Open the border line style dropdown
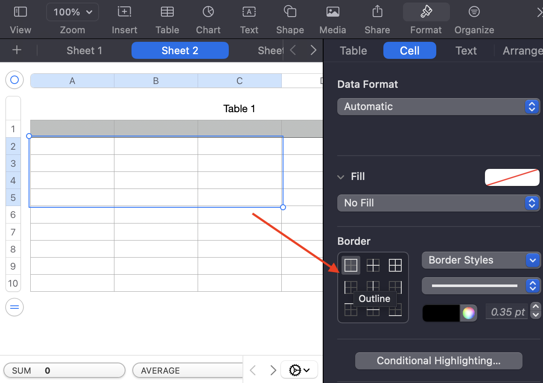 (x=481, y=286)
